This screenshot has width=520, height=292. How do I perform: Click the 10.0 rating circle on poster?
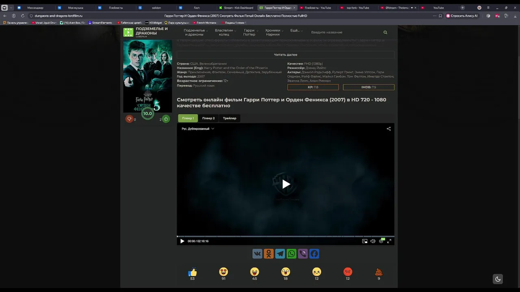pos(147,114)
